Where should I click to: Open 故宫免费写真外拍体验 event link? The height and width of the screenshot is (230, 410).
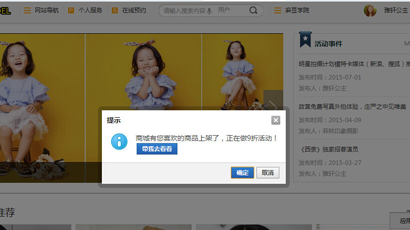[x=352, y=107]
